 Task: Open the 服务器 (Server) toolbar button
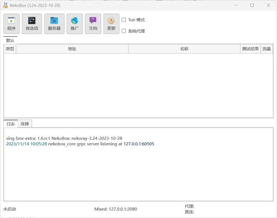click(54, 24)
